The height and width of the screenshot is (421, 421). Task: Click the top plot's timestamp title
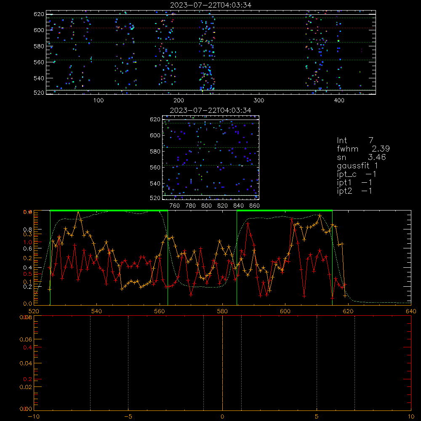[211, 5]
